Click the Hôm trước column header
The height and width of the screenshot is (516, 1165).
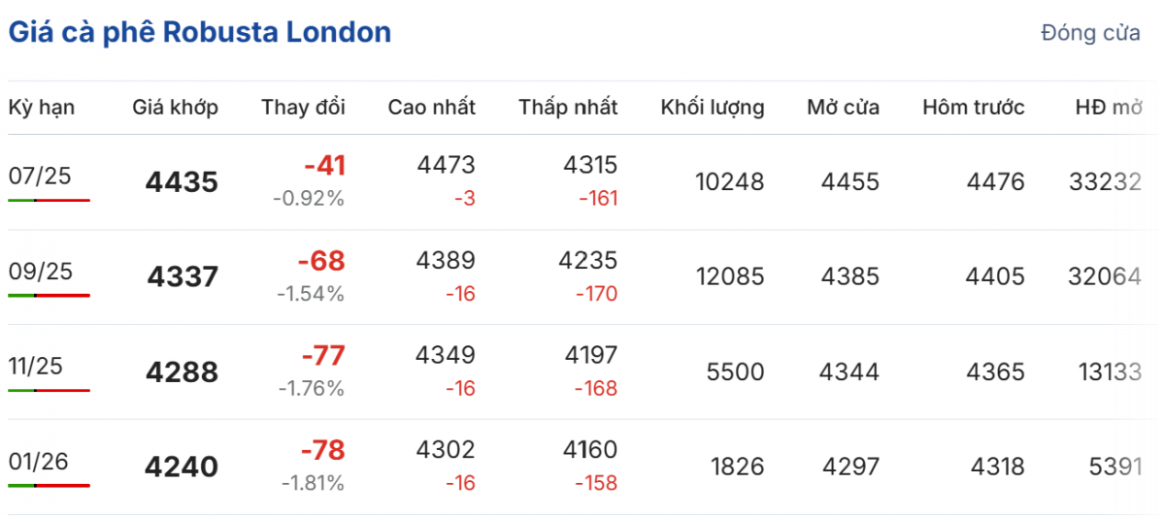point(973,107)
